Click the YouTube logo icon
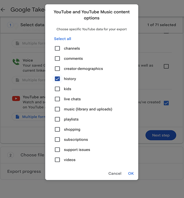 coord(16,98)
